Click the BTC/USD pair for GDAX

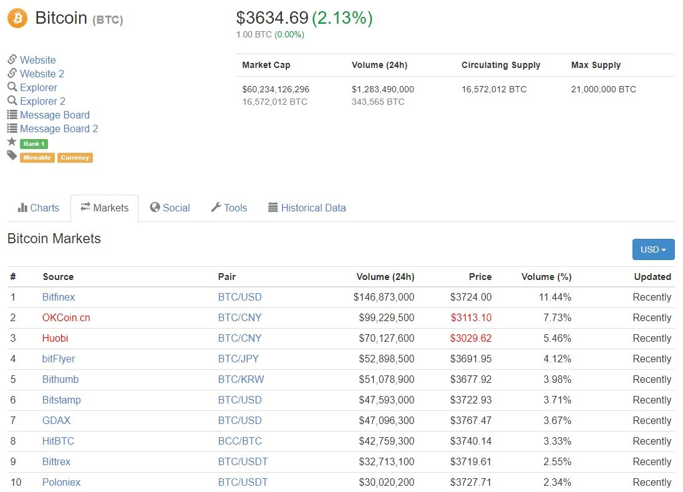pos(240,420)
